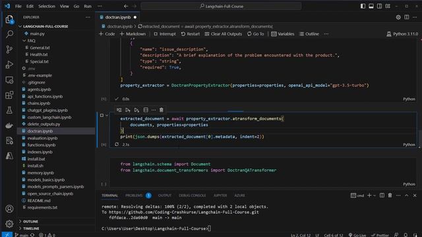422x237 pixels.
Task: Open Manage settings gear in activity bar
Action: click(x=9, y=224)
